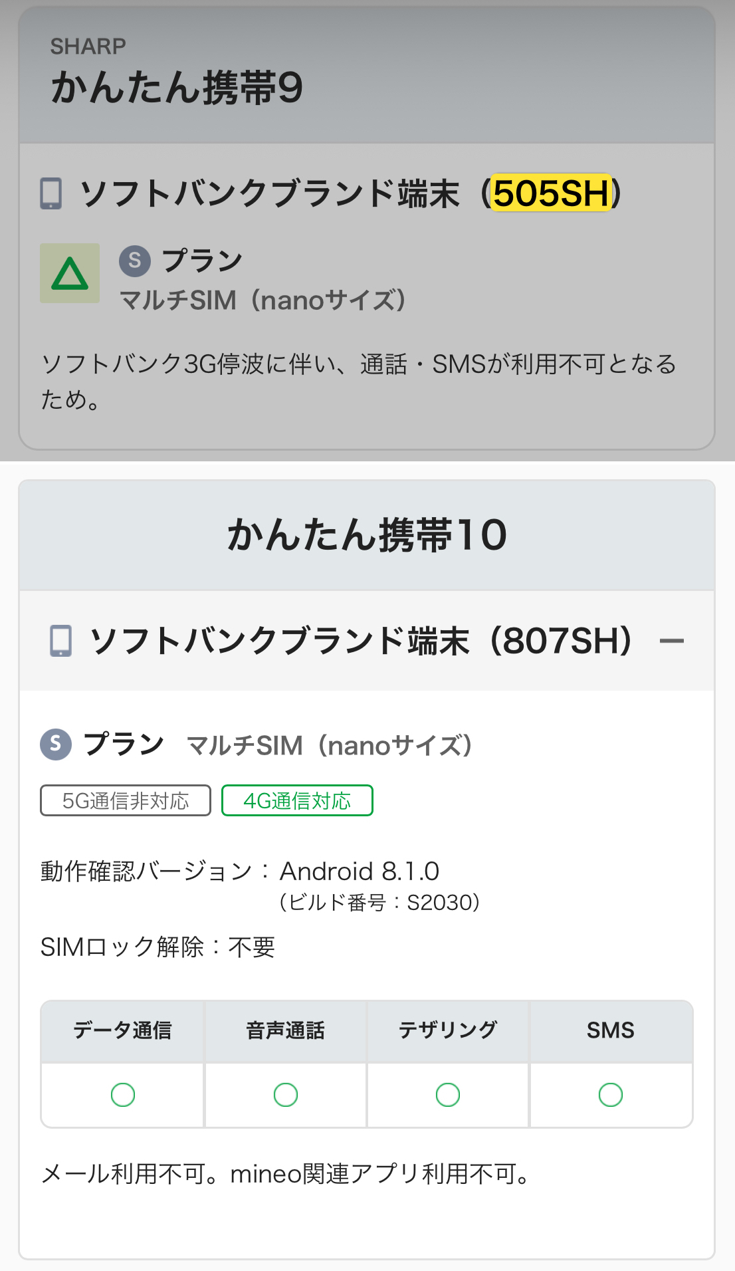This screenshot has height=1271, width=735.
Task: Expand the ソフトバンクブランド端末 (807SH) header
Action: (361, 641)
